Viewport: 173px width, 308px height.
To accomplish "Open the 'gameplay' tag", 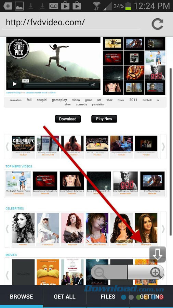I will (x=59, y=100).
